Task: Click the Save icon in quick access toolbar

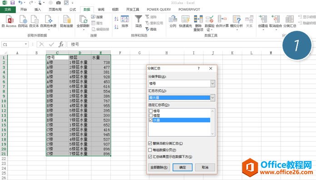Action: point(13,3)
